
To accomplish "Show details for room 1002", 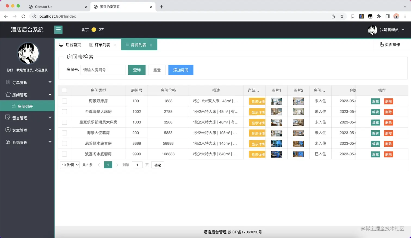I will 257,112.
